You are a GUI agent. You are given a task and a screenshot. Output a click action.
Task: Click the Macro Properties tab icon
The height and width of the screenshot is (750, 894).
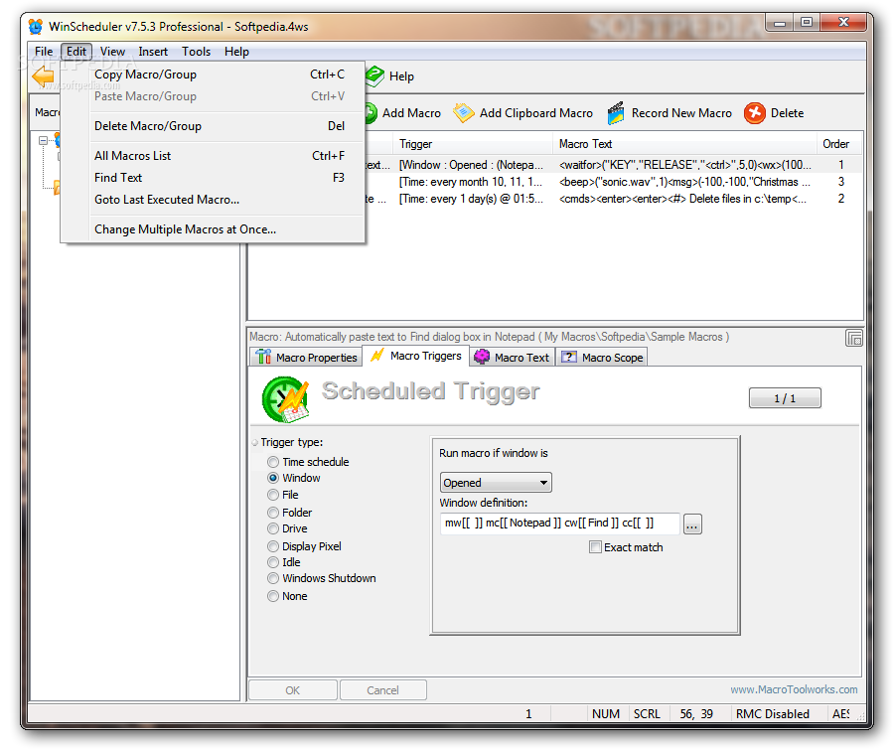[x=263, y=357]
